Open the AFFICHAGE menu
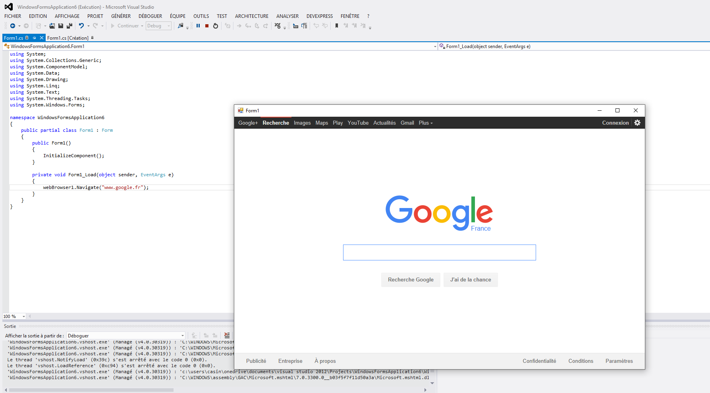The width and height of the screenshot is (710, 393). click(67, 16)
